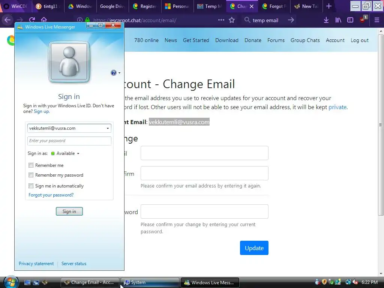Open the browser hamburger menu
384x288 pixels.
click(377, 20)
